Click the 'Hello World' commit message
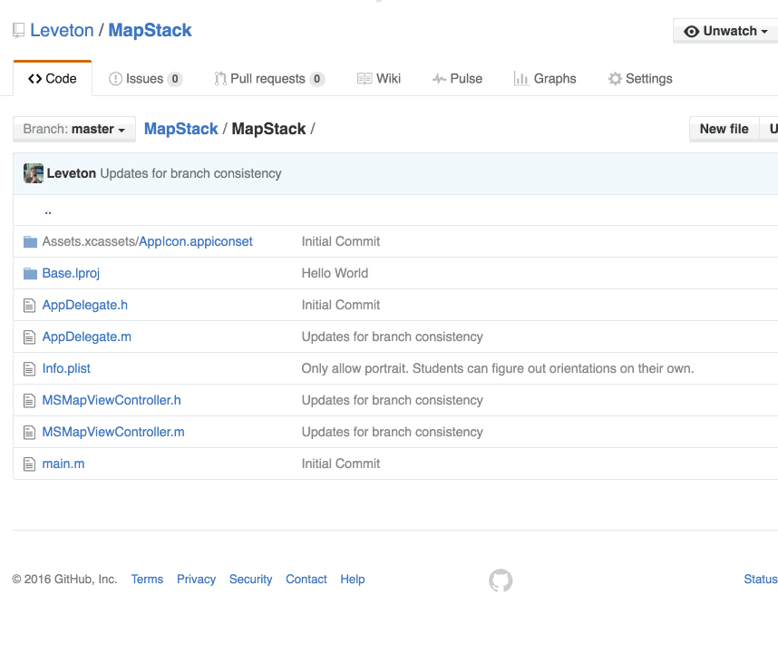The width and height of the screenshot is (778, 654). [x=335, y=273]
